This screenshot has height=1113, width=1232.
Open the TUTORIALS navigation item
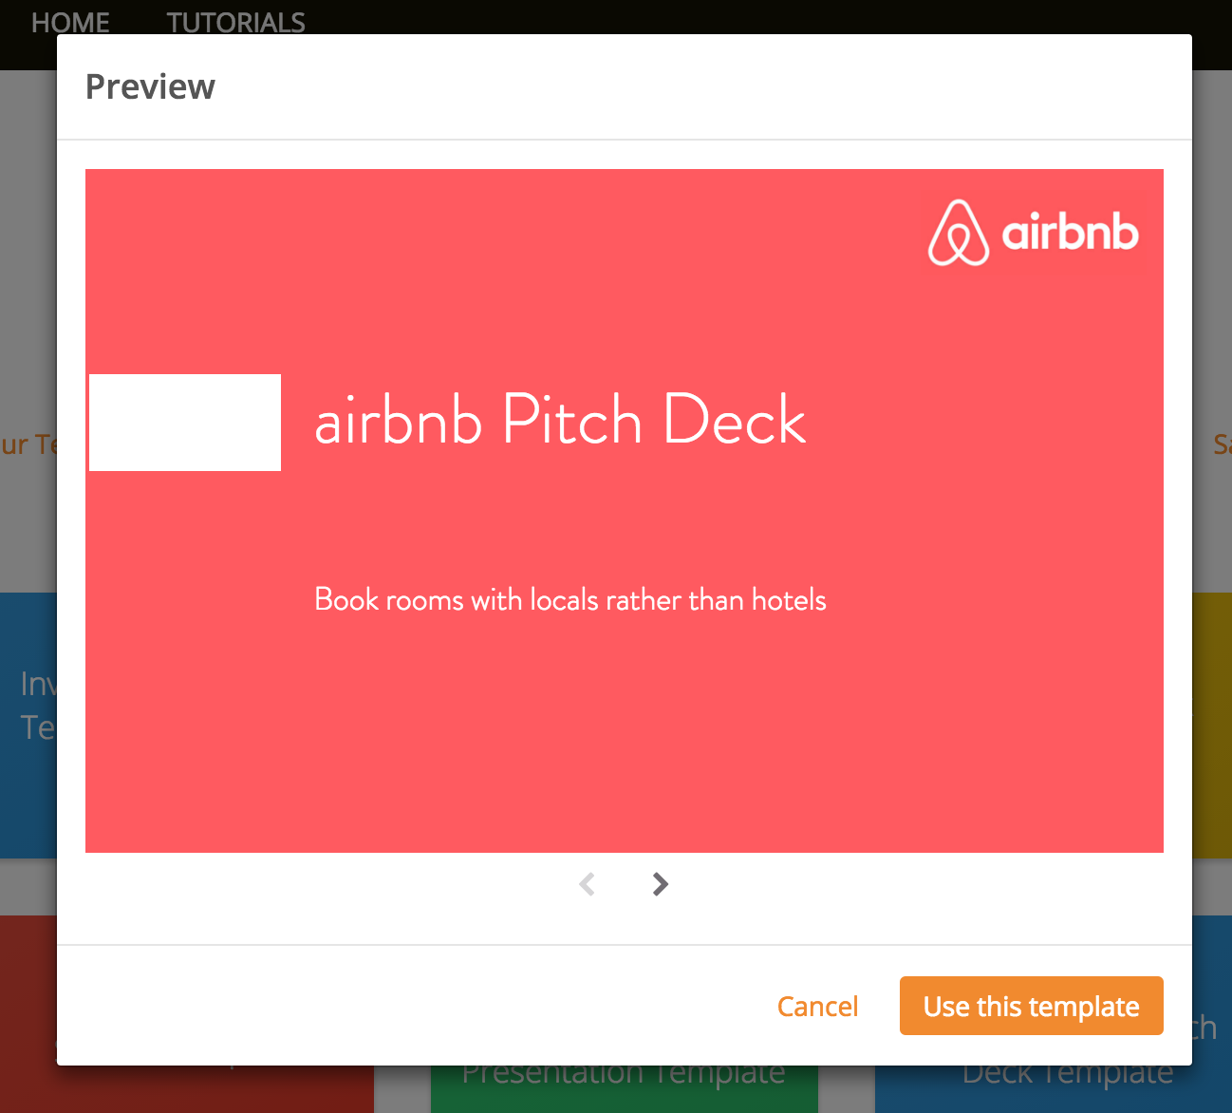tap(236, 22)
